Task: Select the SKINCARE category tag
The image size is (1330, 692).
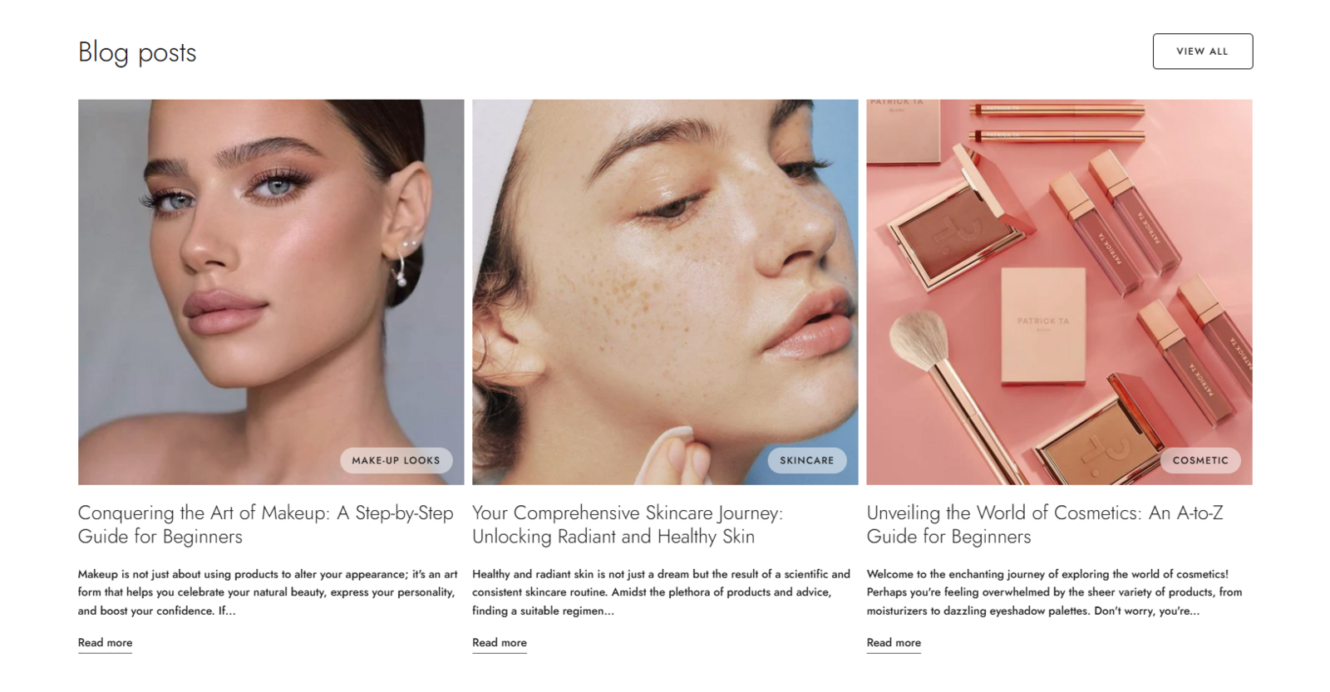Action: tap(806, 460)
